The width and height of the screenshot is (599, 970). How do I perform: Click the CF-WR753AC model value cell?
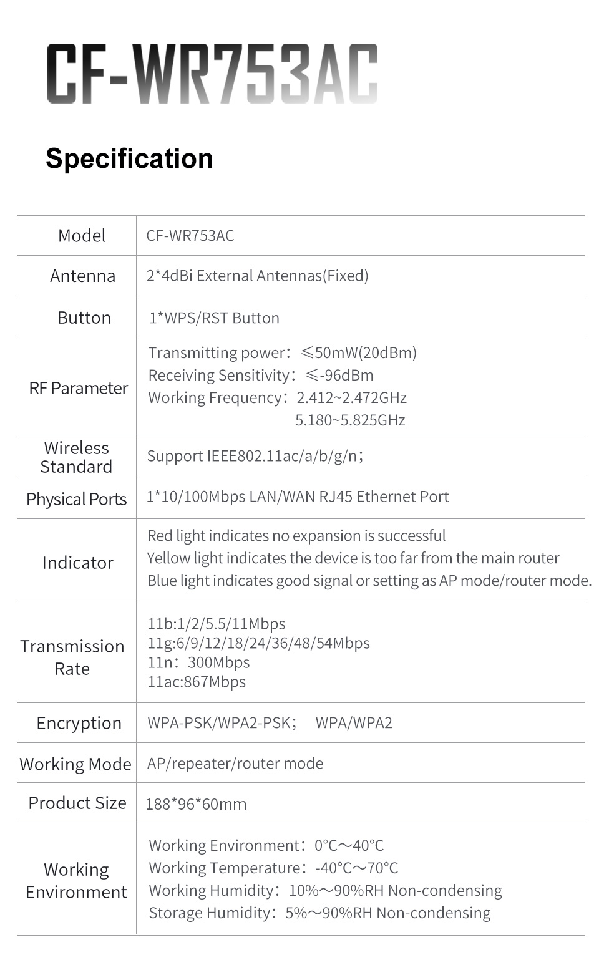click(190, 236)
